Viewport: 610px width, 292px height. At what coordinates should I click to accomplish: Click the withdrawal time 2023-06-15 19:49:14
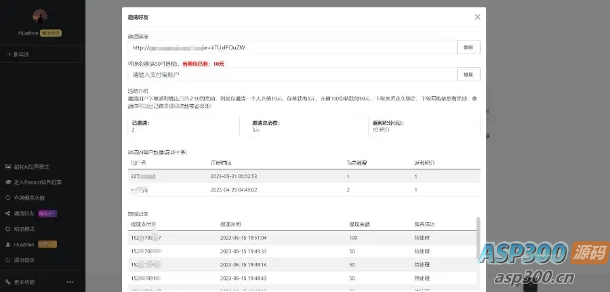[243, 265]
